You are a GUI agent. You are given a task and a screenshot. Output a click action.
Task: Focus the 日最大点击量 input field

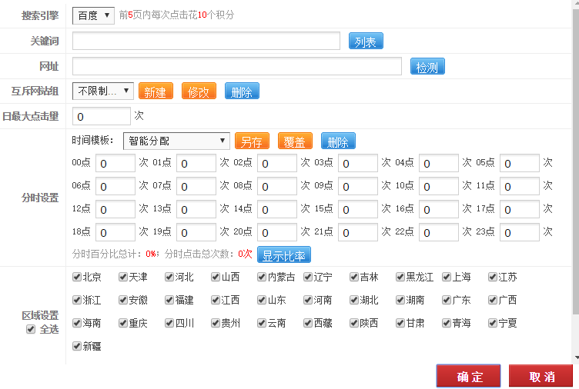pos(101,116)
